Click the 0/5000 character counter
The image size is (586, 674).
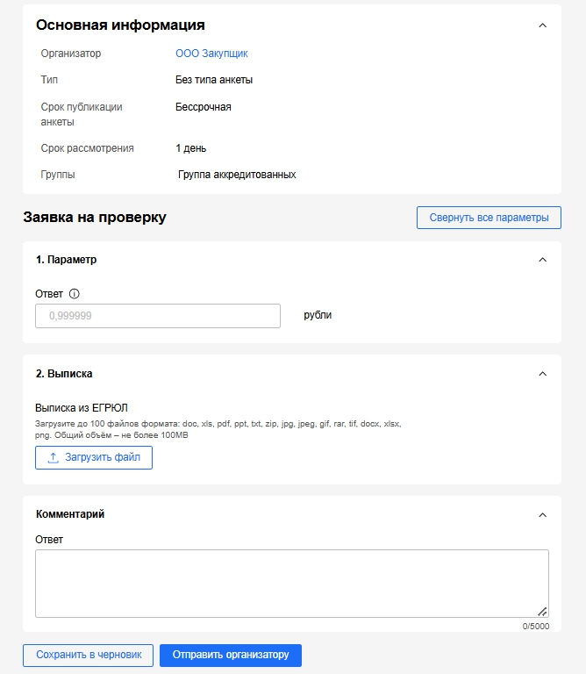535,626
